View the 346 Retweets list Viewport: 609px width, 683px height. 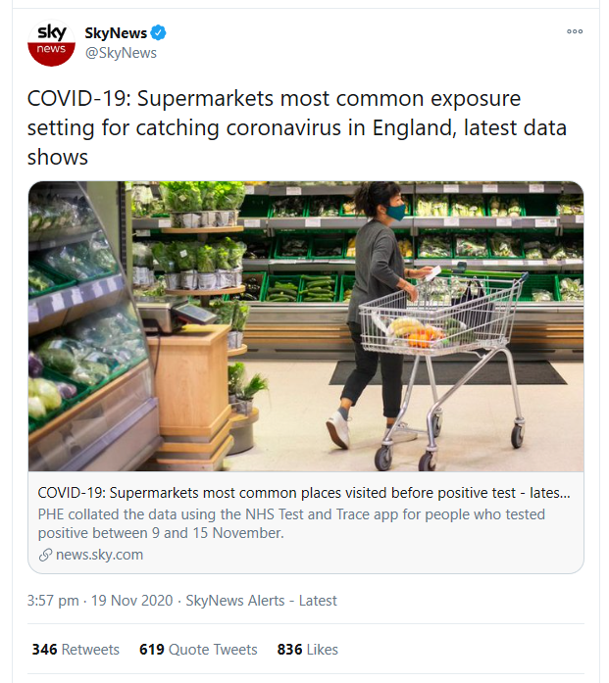pos(76,650)
